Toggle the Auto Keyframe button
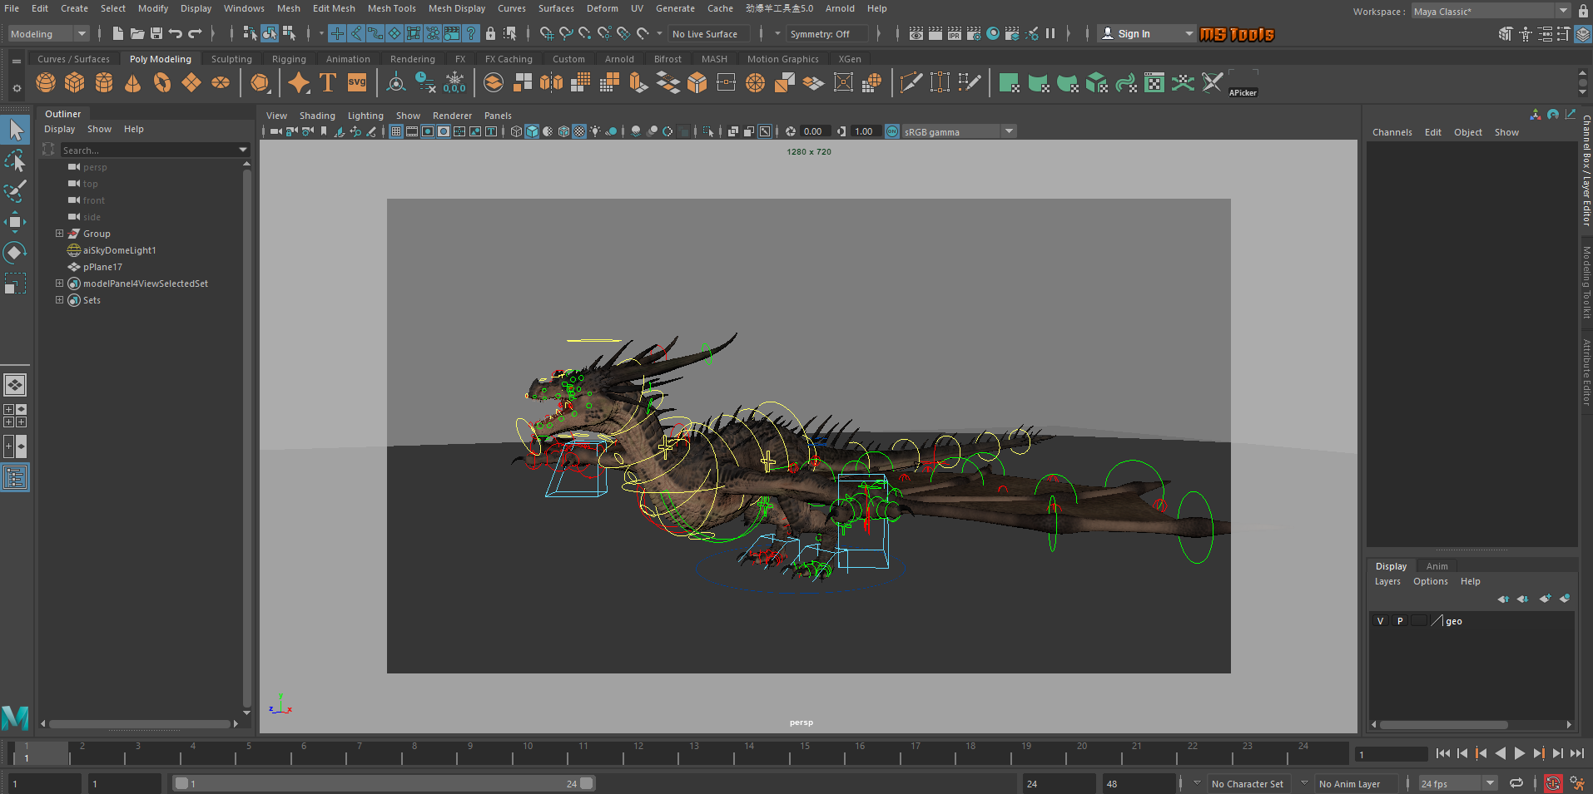This screenshot has height=794, width=1593. pos(1553,783)
